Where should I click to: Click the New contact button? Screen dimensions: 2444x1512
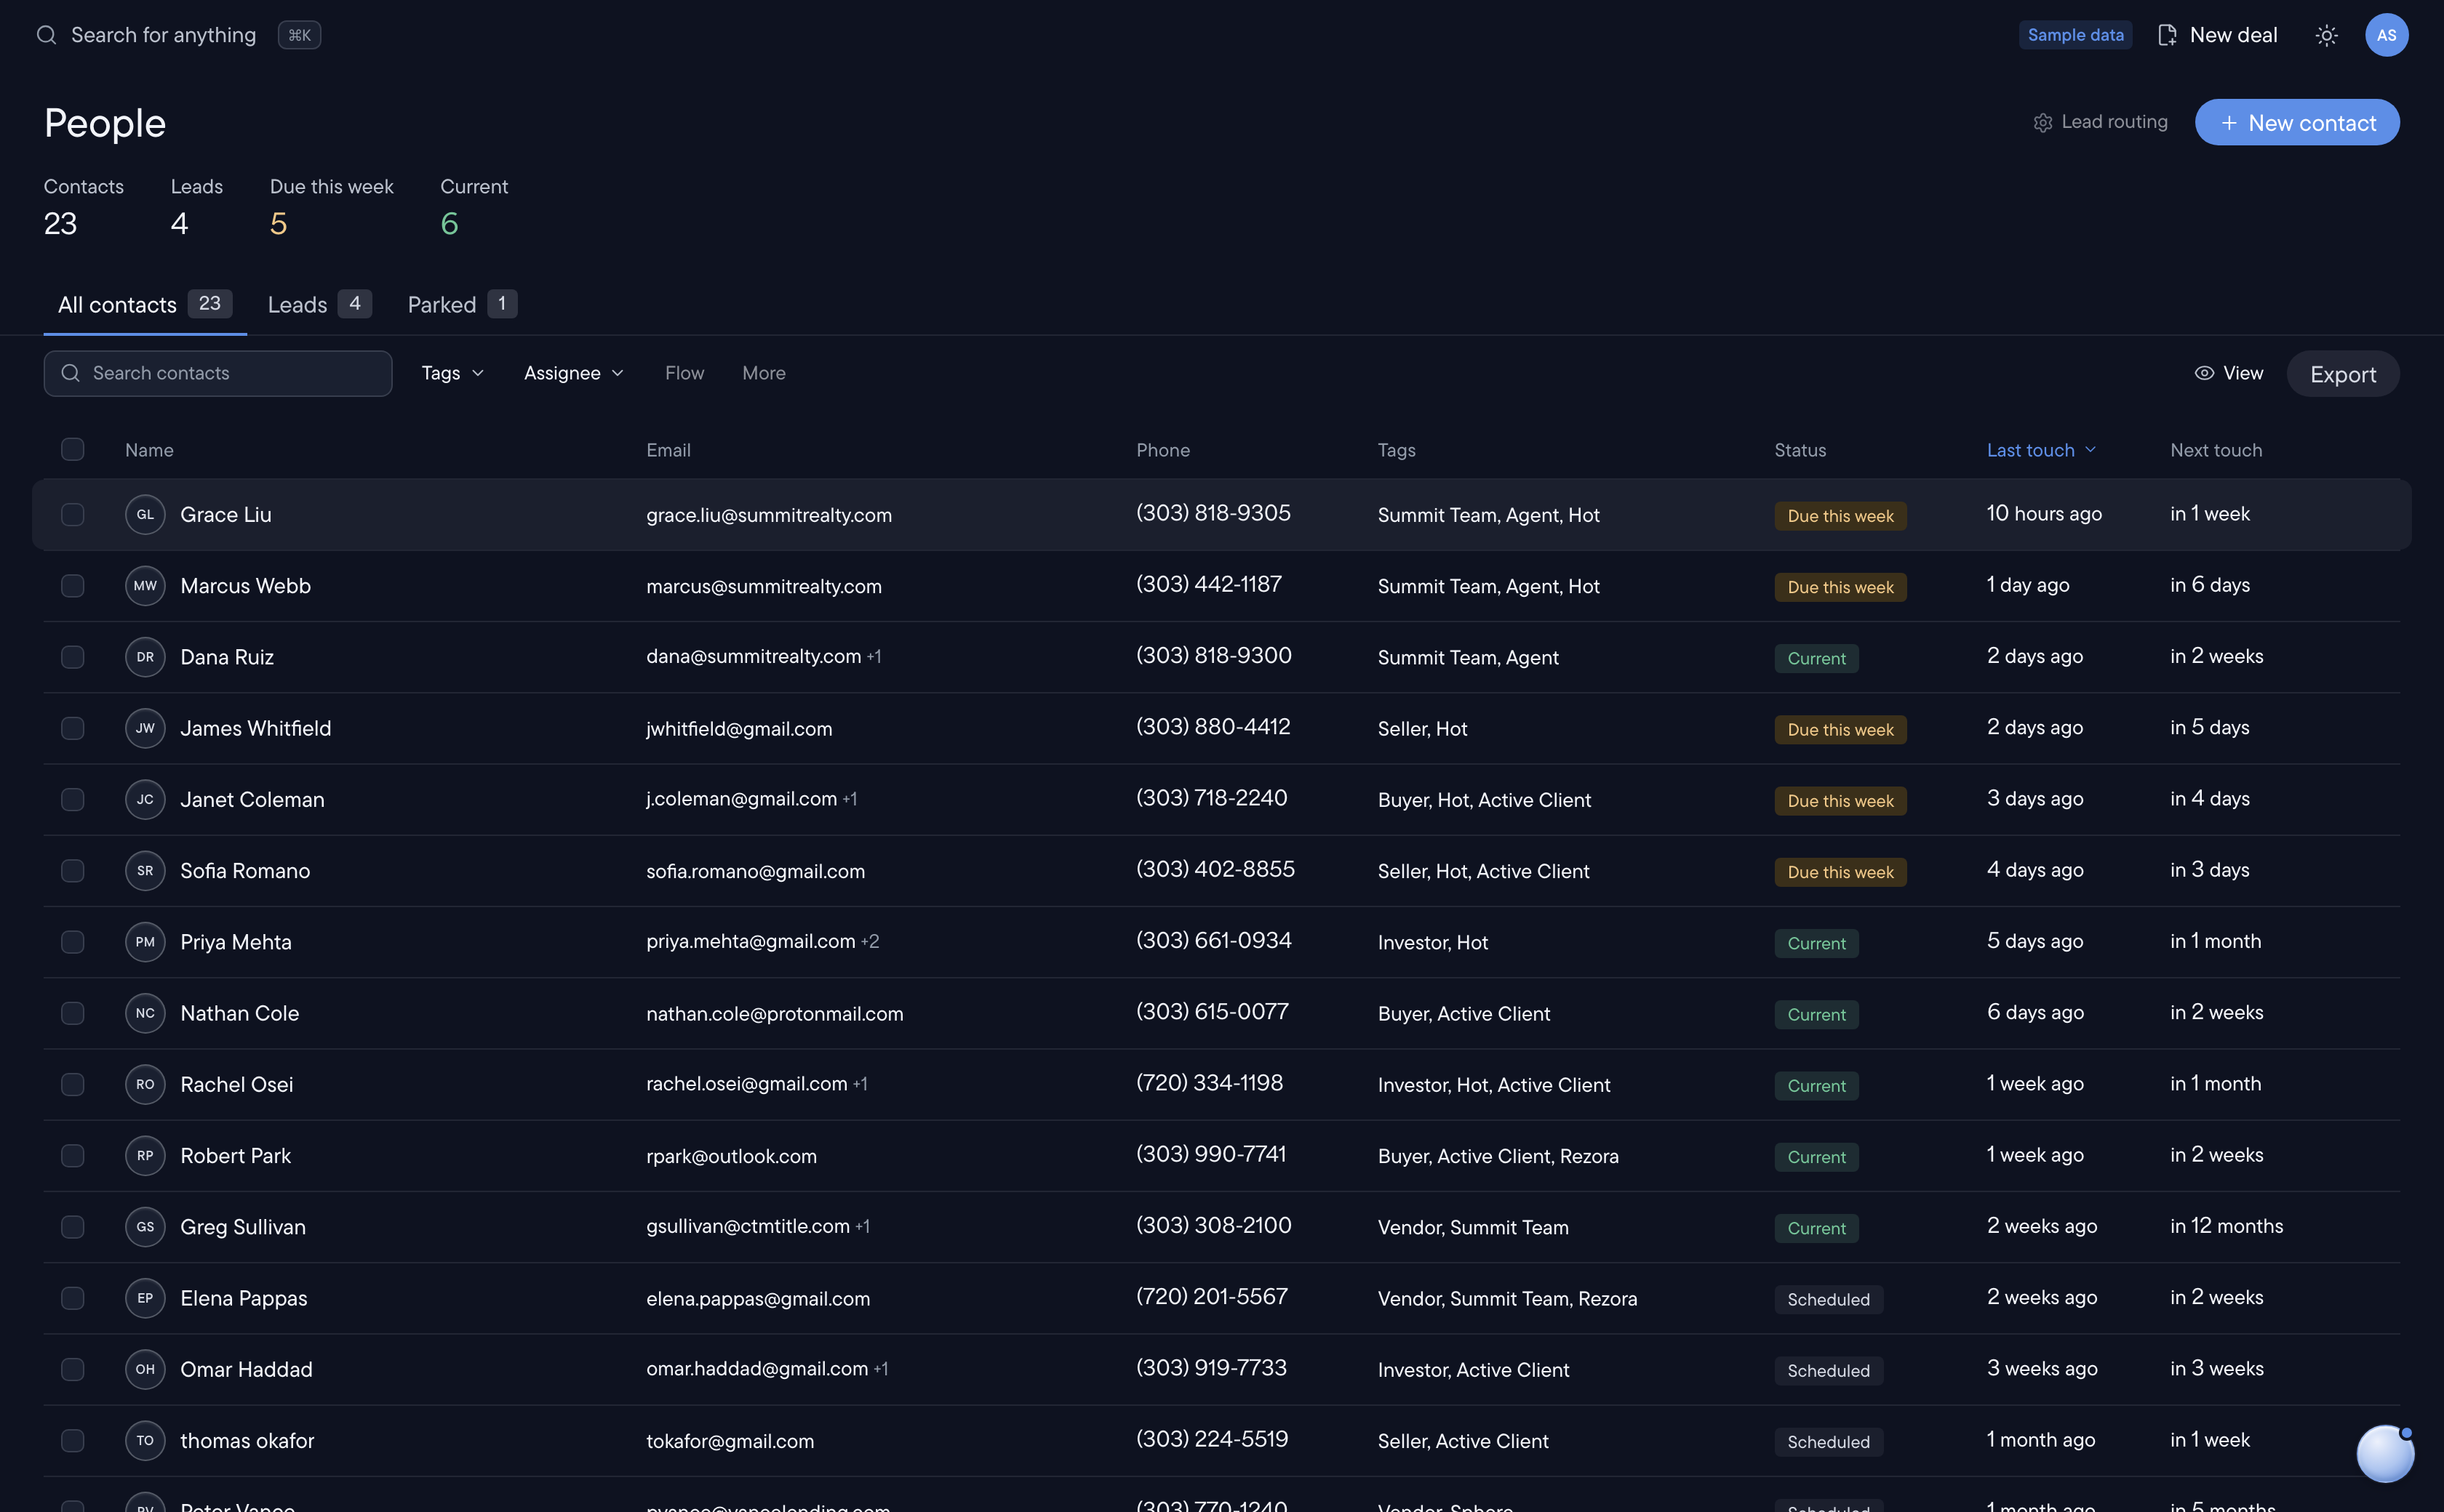pyautogui.click(x=2297, y=122)
